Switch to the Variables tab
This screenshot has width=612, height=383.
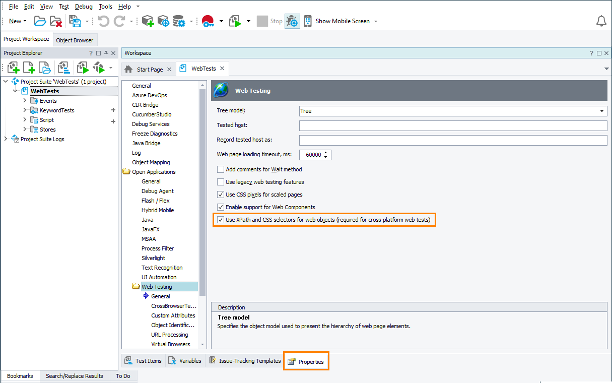(x=184, y=361)
